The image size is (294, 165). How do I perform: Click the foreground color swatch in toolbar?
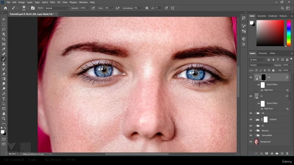(3, 132)
